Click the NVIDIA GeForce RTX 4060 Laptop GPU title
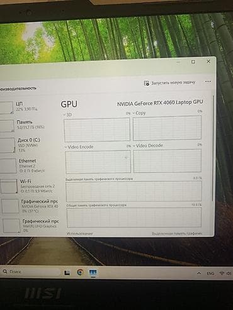Image resolution: width=233 pixels, height=310 pixels. coord(160,103)
